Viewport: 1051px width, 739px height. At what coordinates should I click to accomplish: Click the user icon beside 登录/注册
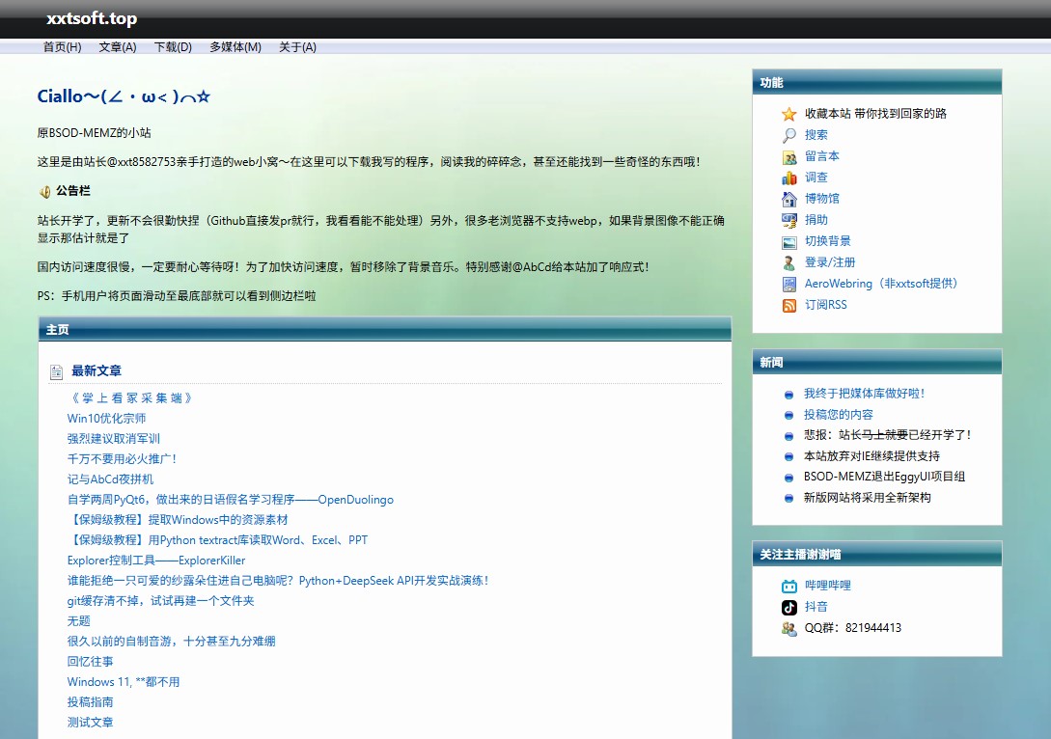[788, 262]
